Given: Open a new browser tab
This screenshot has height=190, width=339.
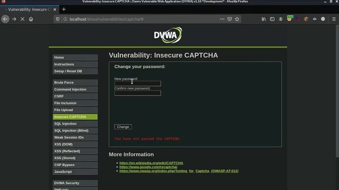Looking at the screenshot, I should pos(64,9).
